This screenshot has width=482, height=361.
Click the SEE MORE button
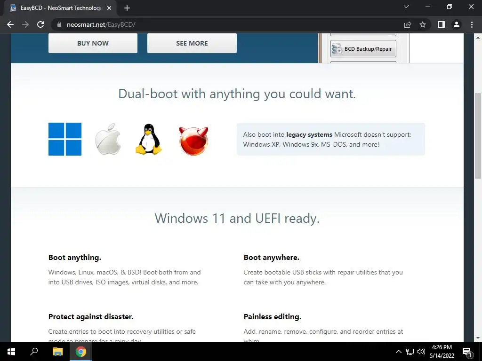point(192,43)
